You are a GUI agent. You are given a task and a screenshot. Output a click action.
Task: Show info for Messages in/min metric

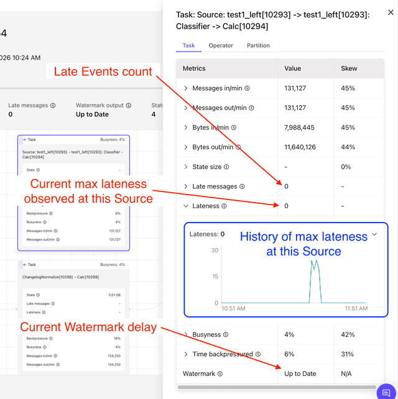point(247,88)
